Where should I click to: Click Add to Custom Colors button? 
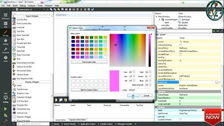tap(89, 90)
